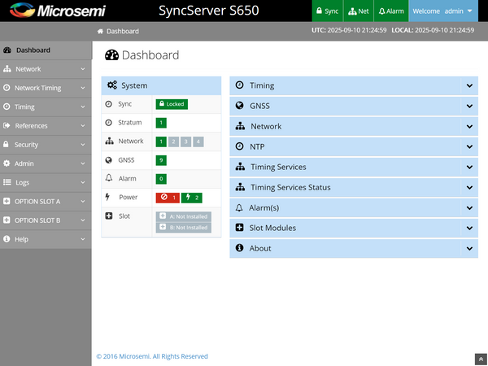The image size is (488, 366).
Task: Open OPTION SLOT B sidebar menu
Action: click(x=46, y=220)
